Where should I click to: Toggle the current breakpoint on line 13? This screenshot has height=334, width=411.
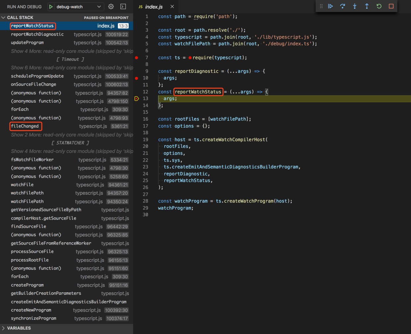click(x=137, y=99)
